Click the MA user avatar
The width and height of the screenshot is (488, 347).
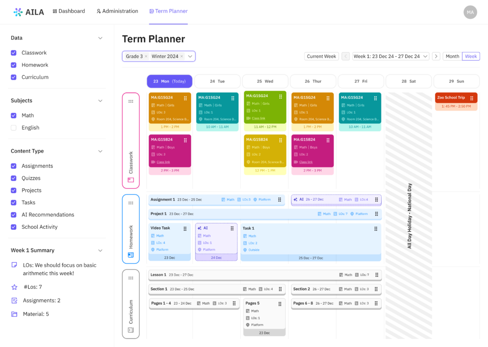point(470,12)
